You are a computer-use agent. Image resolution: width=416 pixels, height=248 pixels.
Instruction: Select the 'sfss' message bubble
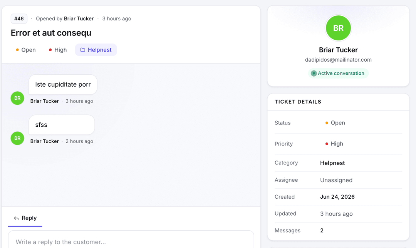point(62,125)
